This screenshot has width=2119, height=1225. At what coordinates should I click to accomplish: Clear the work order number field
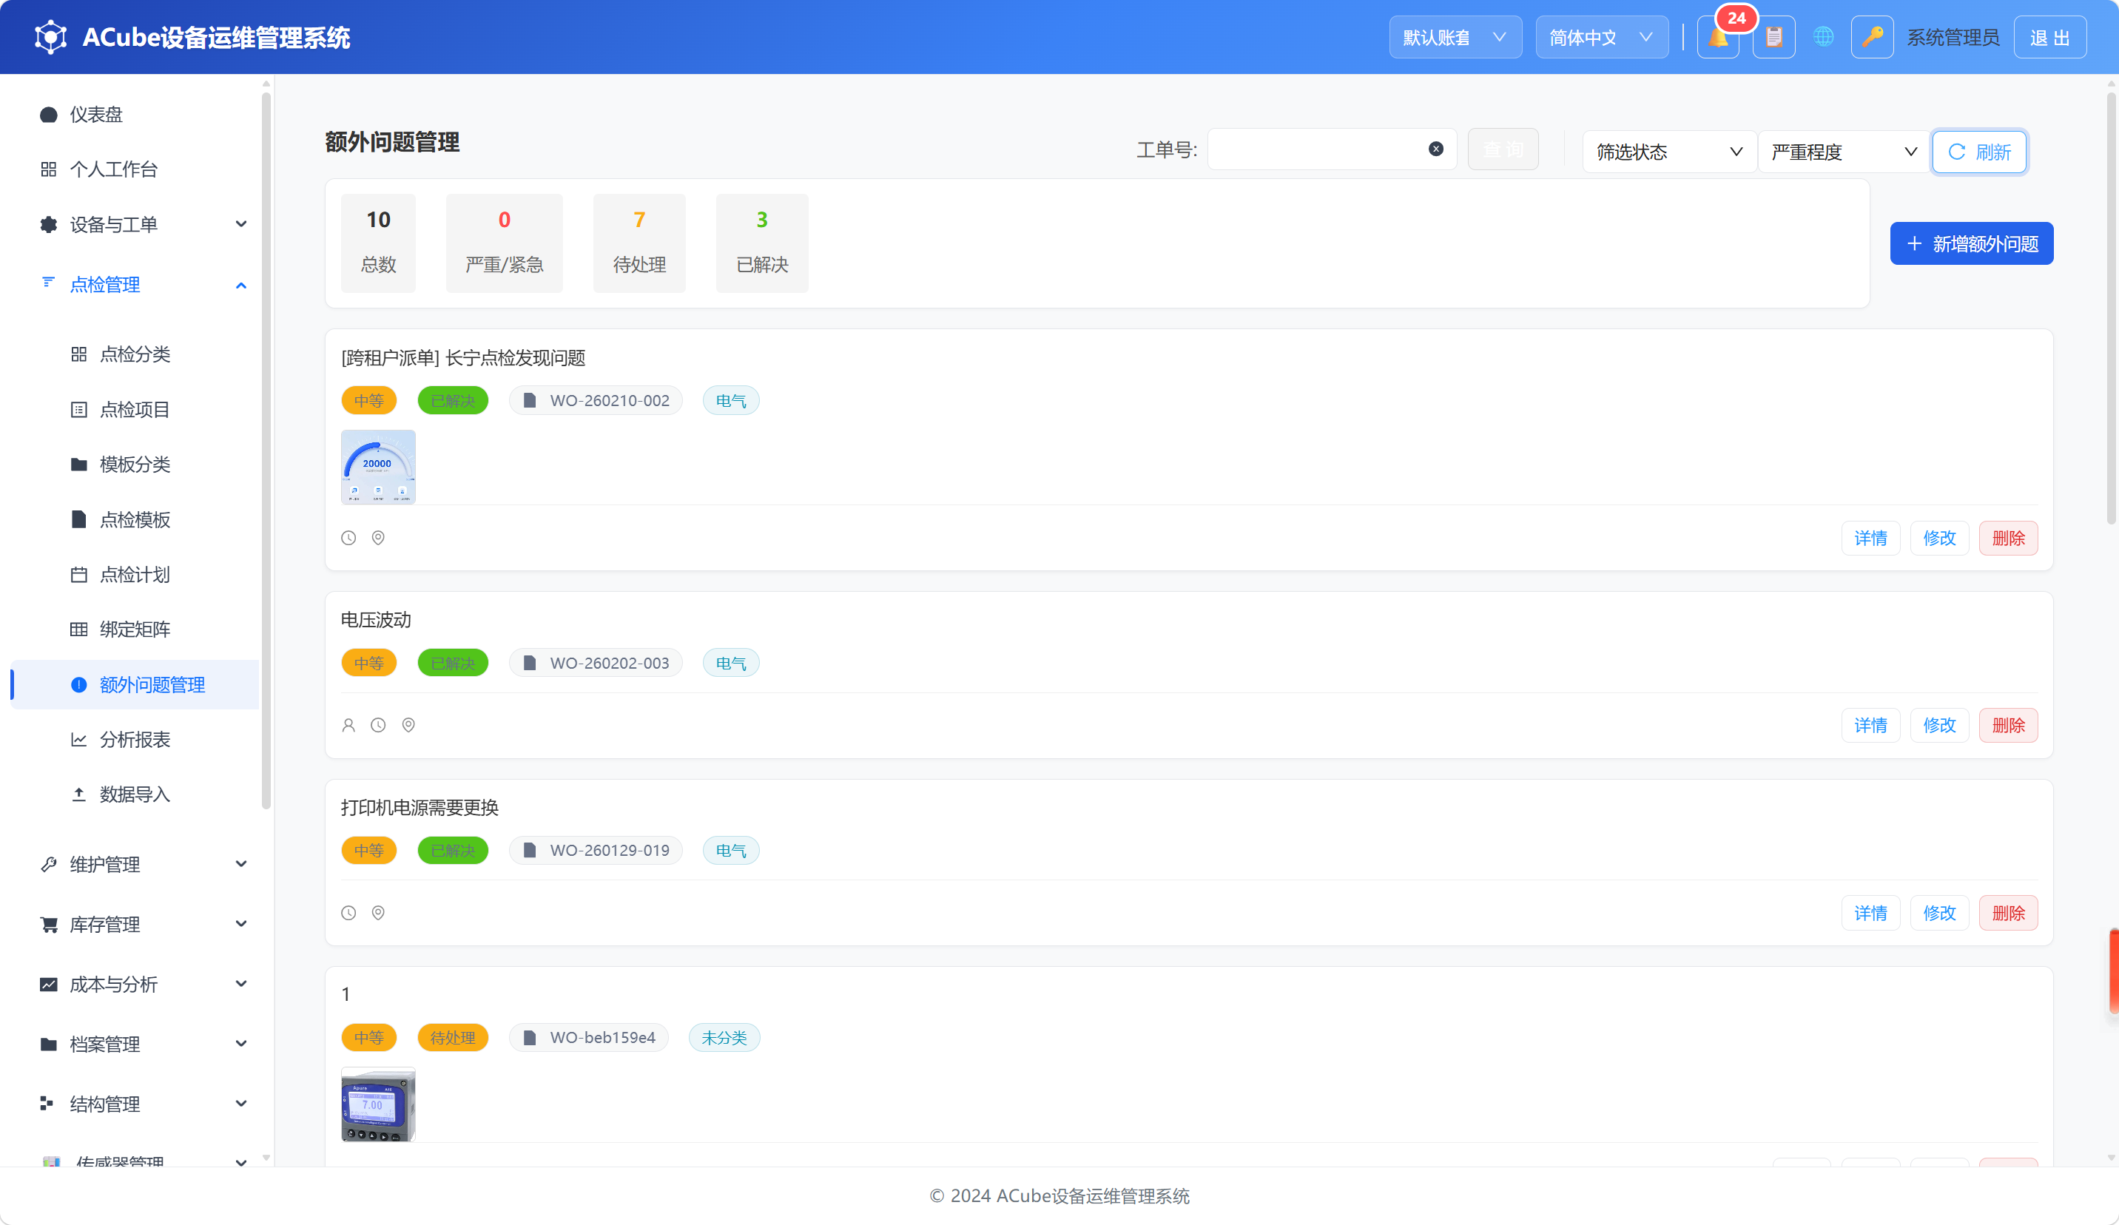(x=1435, y=149)
